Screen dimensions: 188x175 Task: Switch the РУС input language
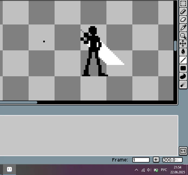[164, 170]
